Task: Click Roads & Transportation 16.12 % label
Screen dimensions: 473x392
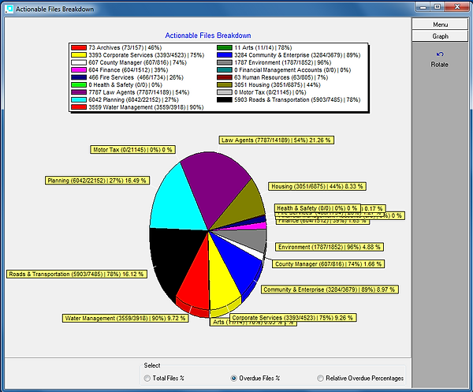Action: pyautogui.click(x=76, y=274)
